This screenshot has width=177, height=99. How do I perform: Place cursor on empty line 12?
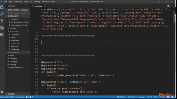pyautogui.click(x=107, y=46)
